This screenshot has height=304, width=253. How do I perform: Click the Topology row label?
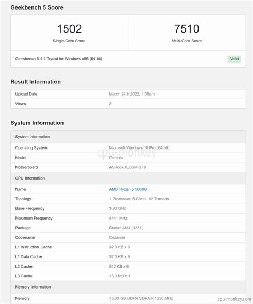click(23, 199)
